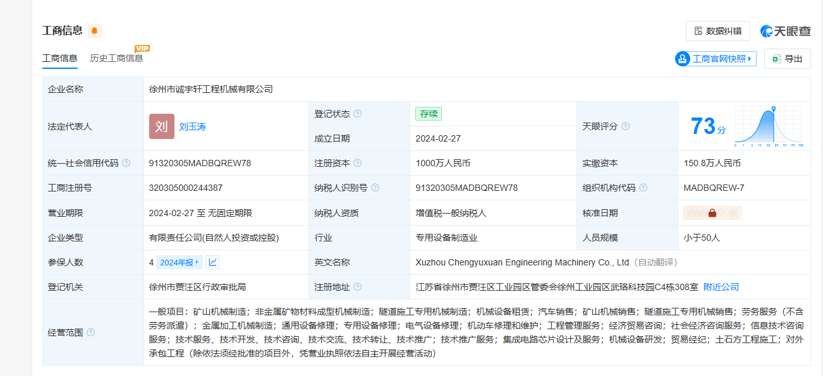Export data with the 导出 button

tap(787, 59)
